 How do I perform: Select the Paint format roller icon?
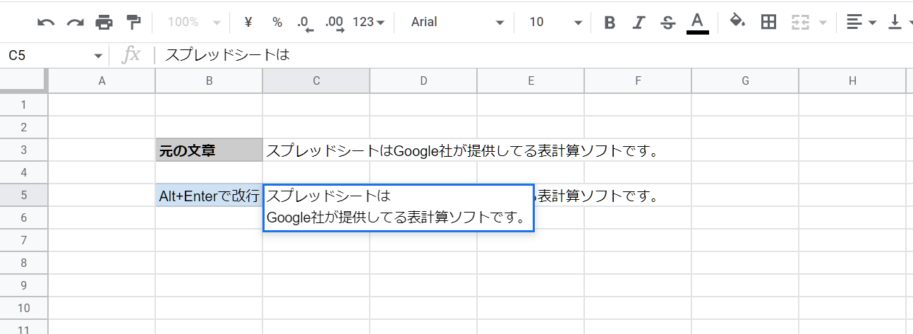tap(133, 23)
